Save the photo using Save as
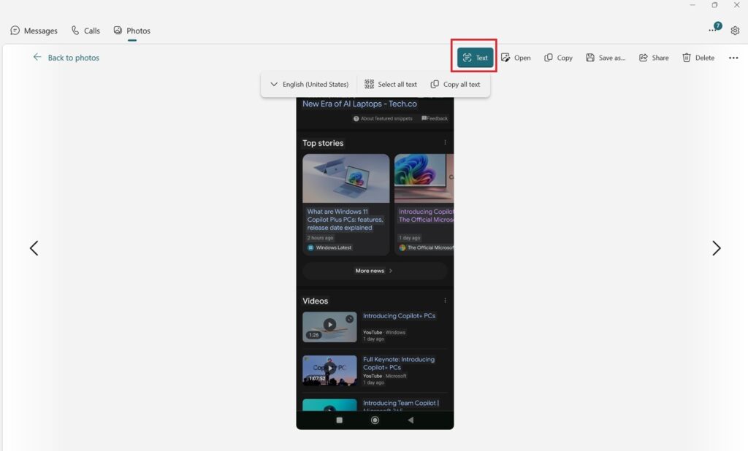The height and width of the screenshot is (451, 748). pyautogui.click(x=605, y=57)
